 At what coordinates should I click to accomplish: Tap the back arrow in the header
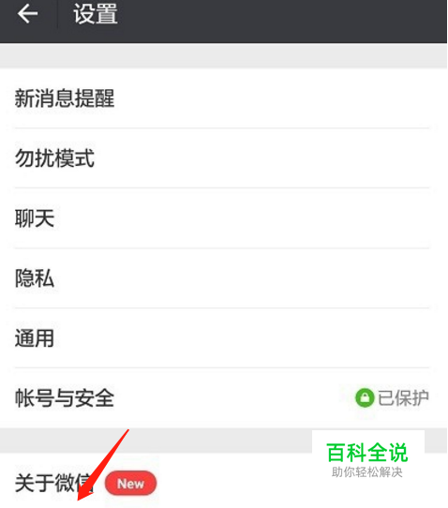click(27, 14)
